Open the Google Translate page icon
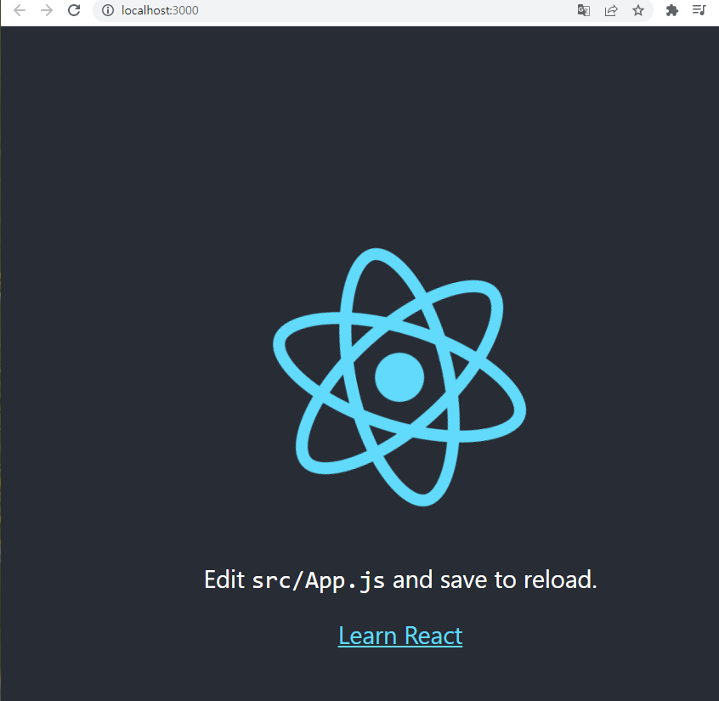This screenshot has height=701, width=719. [583, 10]
